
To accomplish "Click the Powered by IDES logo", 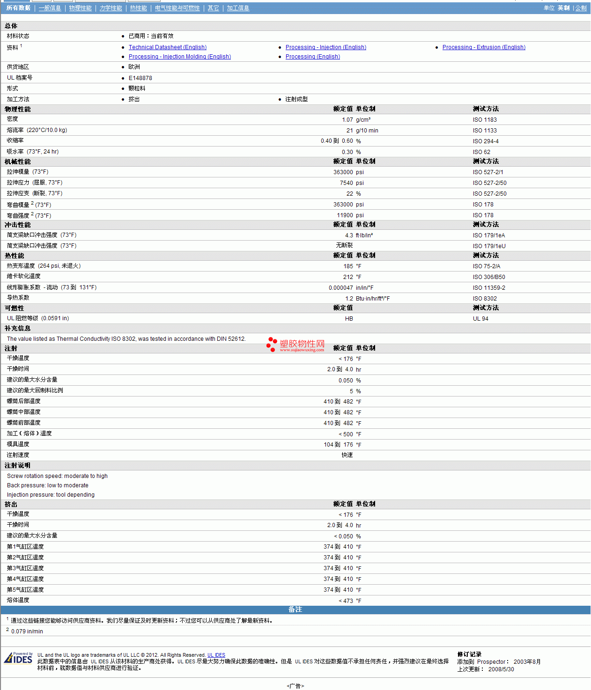I will pyautogui.click(x=19, y=658).
